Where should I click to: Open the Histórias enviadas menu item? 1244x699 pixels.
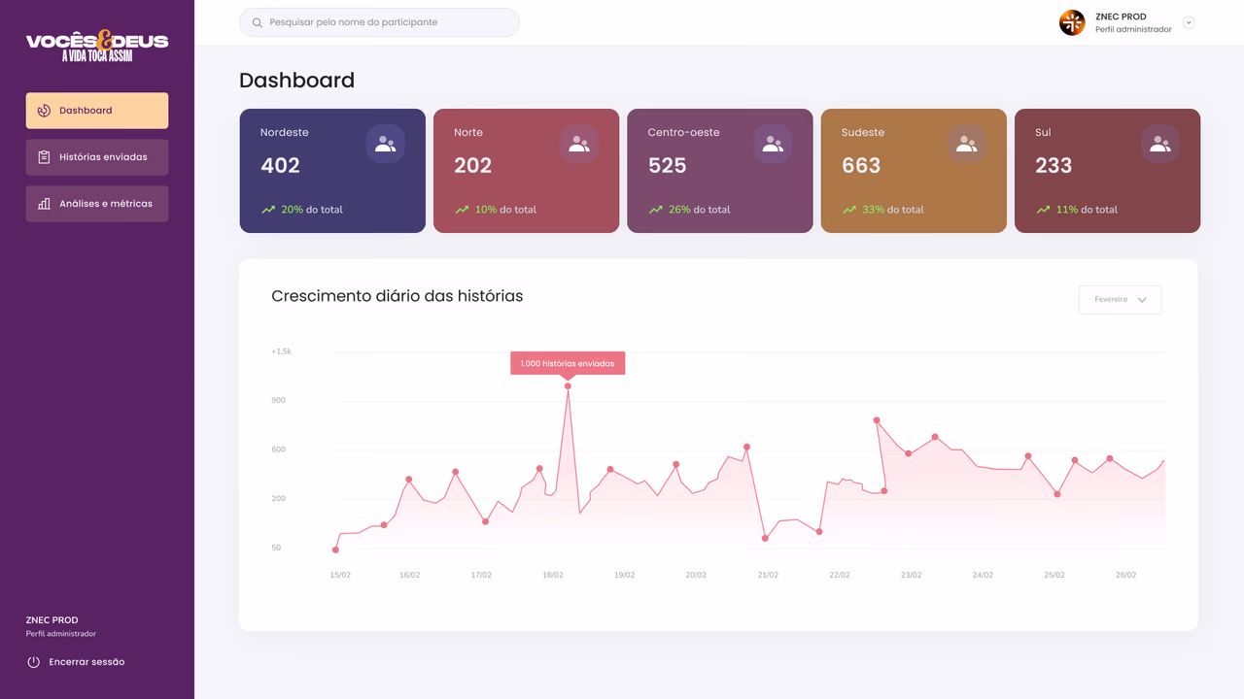pos(97,157)
